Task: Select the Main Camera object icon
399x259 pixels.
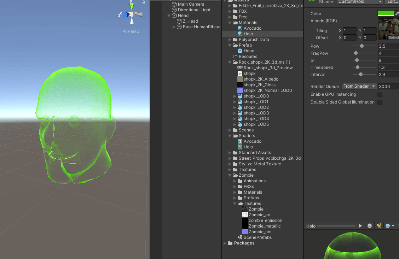Action: pyautogui.click(x=174, y=4)
